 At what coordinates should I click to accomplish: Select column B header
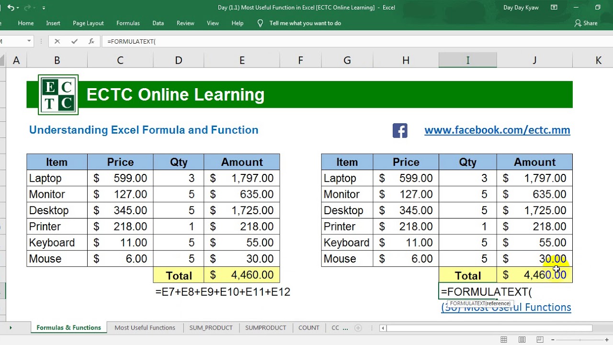[57, 60]
